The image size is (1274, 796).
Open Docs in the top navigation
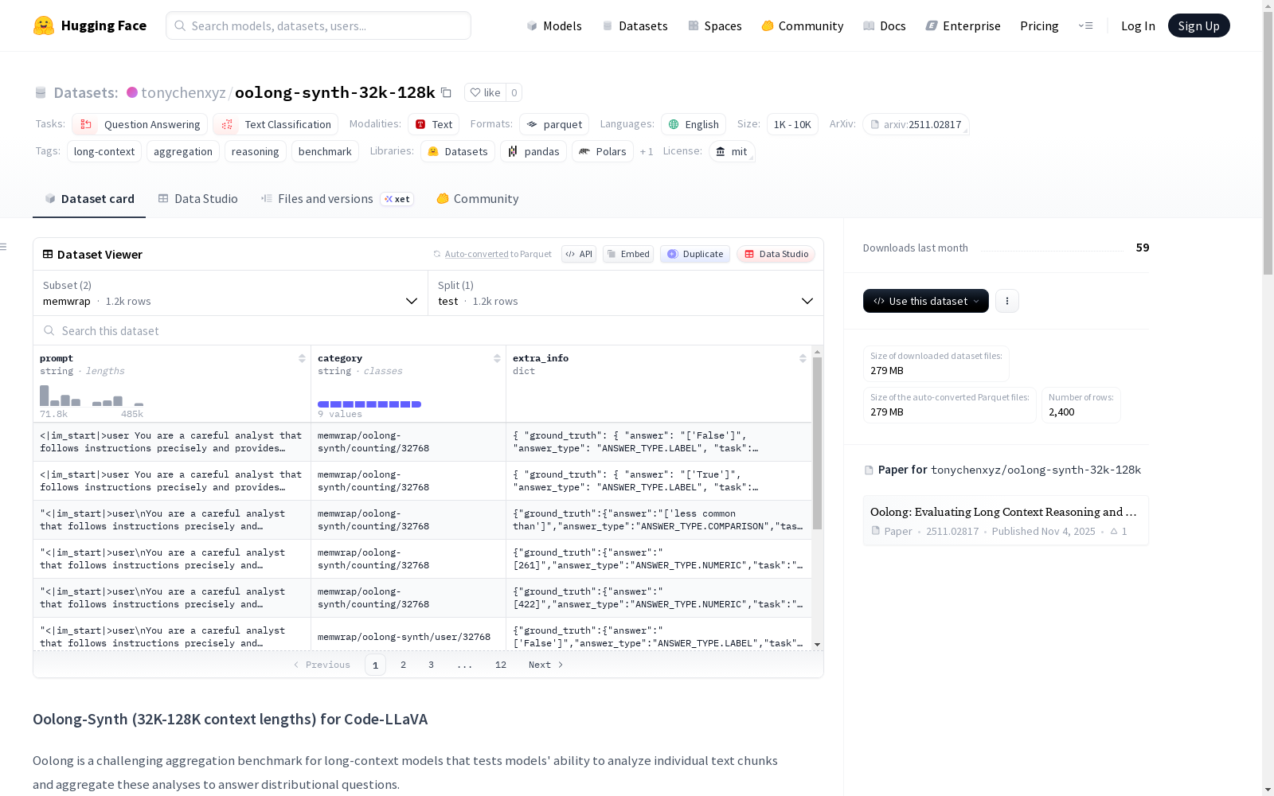pyautogui.click(x=885, y=25)
